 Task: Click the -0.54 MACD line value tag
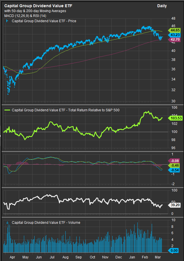point(175,170)
